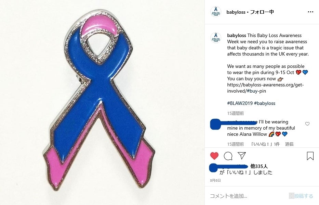Screen dimensions: 319x205
Task: Open the #BLAW2019 hashtag
Action: pyautogui.click(x=240, y=103)
